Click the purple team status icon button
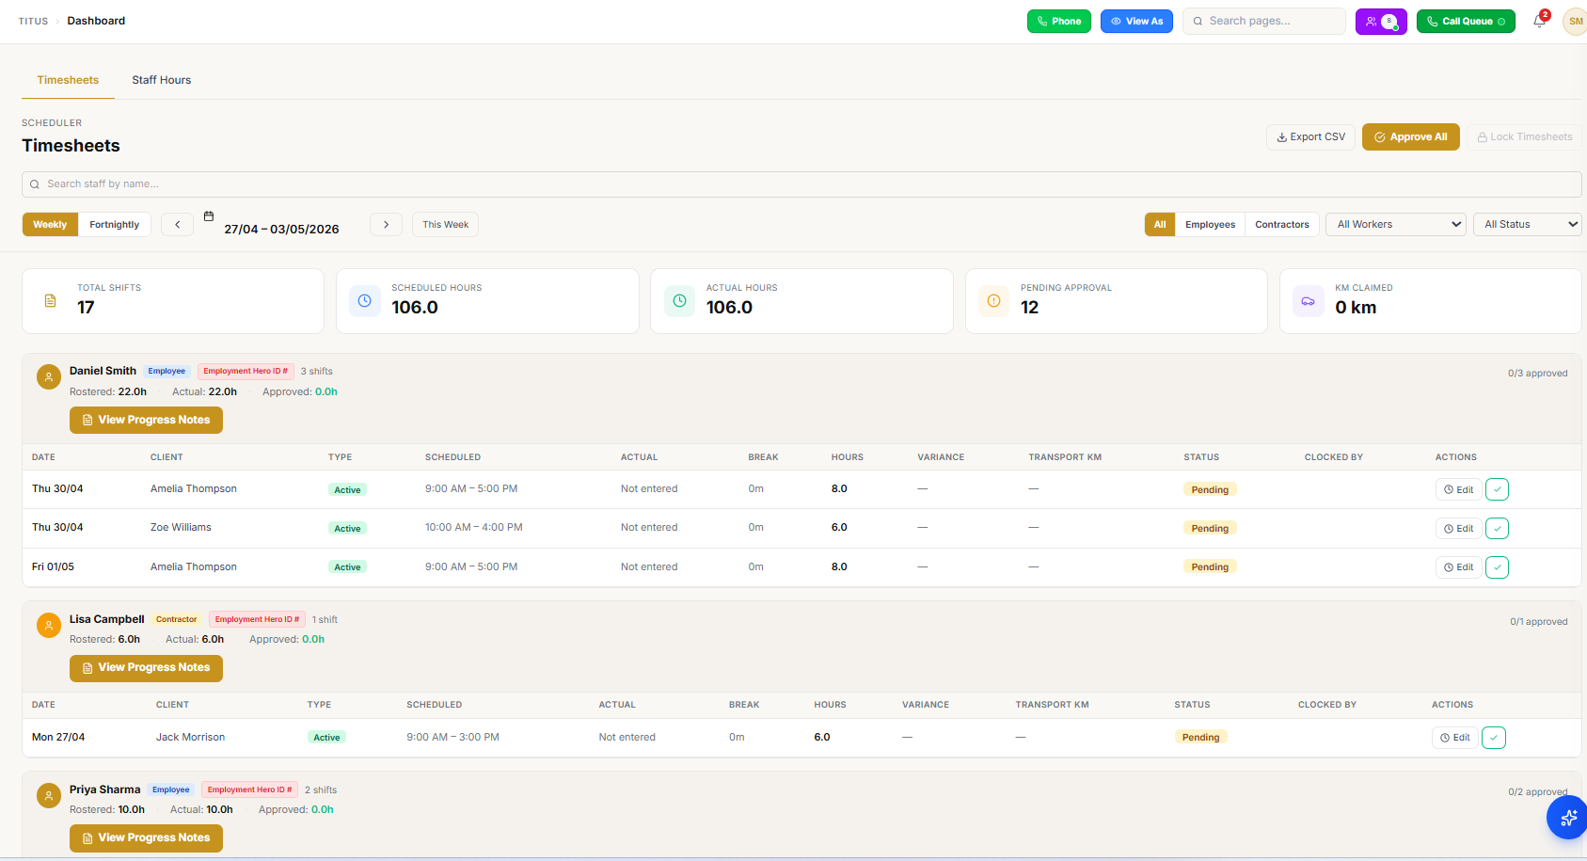 pos(1381,21)
